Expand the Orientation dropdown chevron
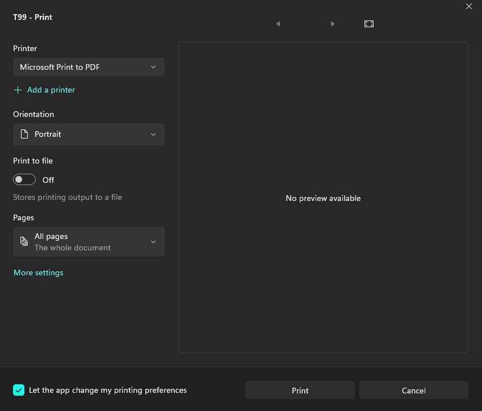The image size is (482, 411). click(x=153, y=135)
